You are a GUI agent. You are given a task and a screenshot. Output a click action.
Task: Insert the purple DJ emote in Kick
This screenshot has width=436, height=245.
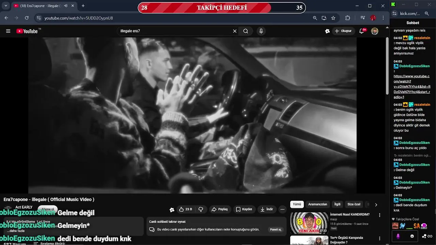coord(424,226)
